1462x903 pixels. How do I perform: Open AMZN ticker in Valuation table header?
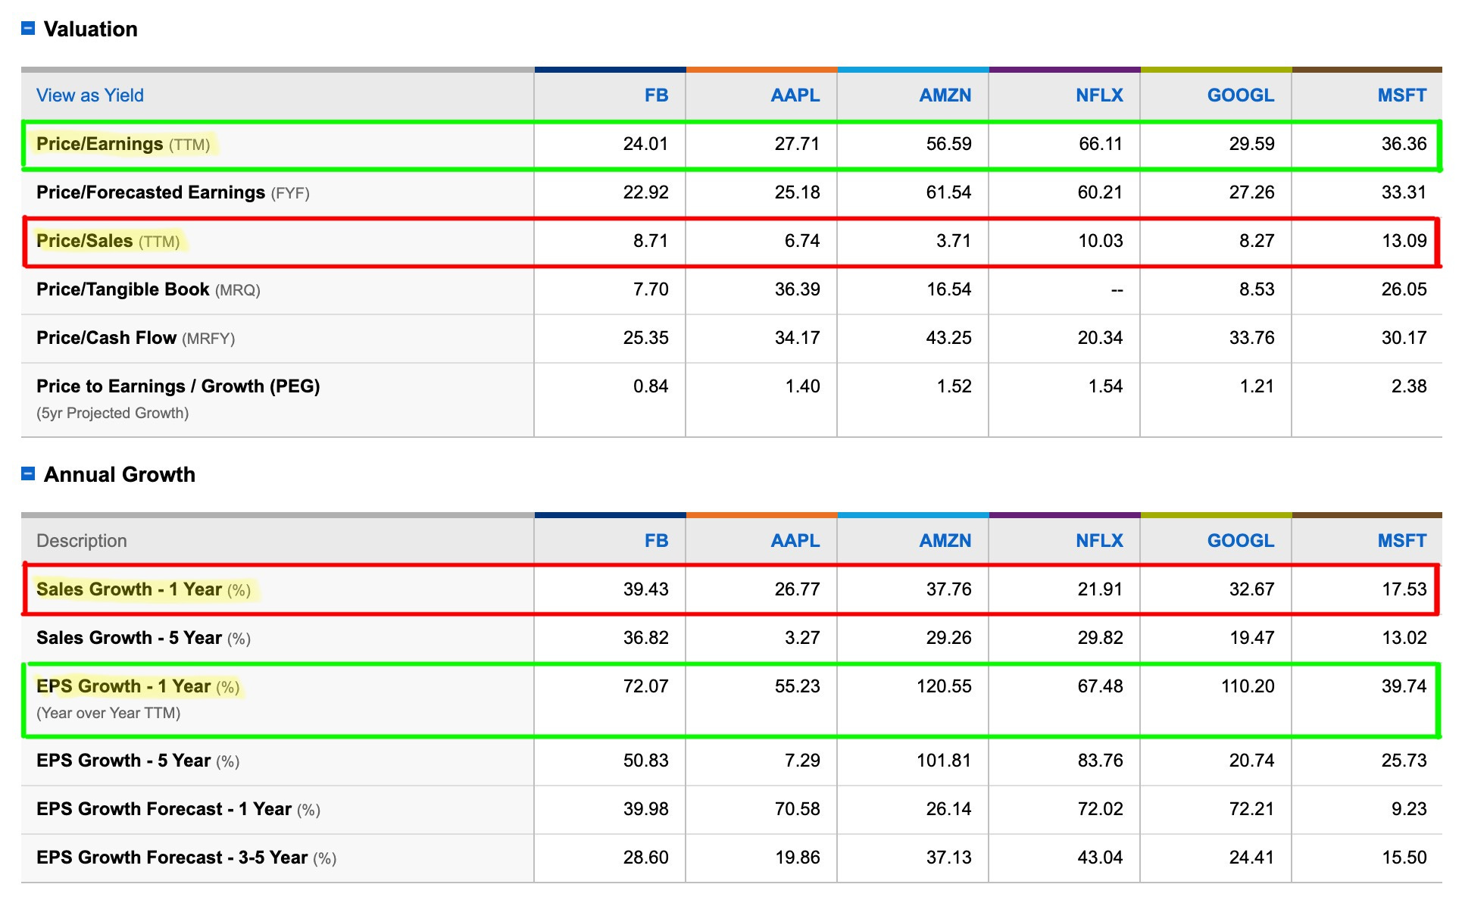click(x=945, y=95)
